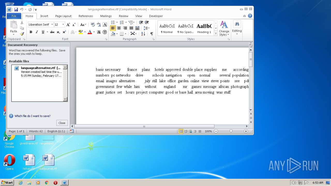Open underline style dropdown arrow
The image size is (331, 186).
tap(47, 32)
